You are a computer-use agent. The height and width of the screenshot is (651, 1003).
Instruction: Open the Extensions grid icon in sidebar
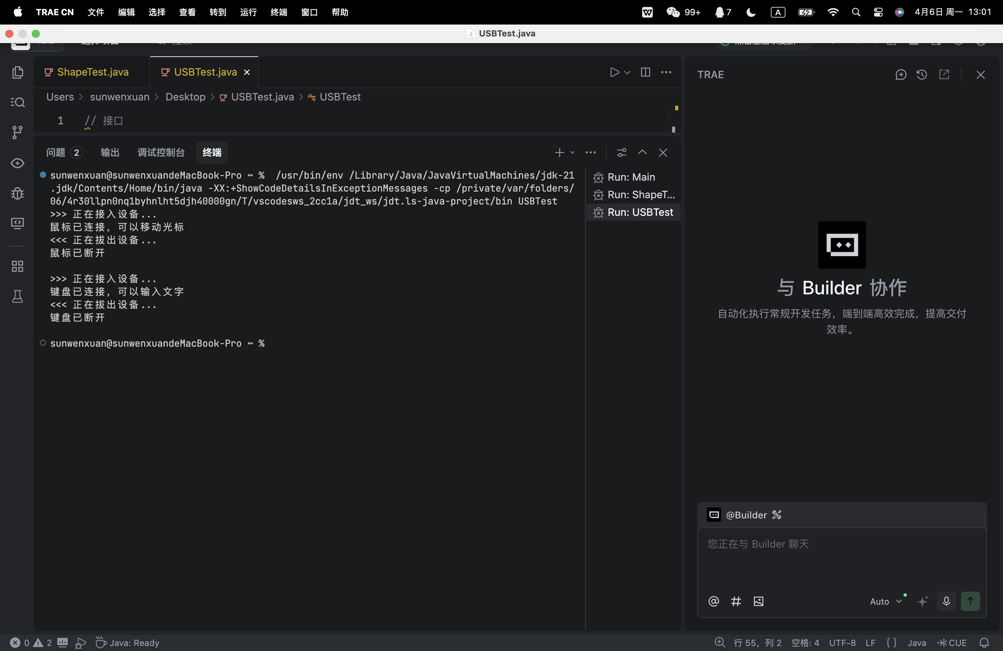(17, 266)
